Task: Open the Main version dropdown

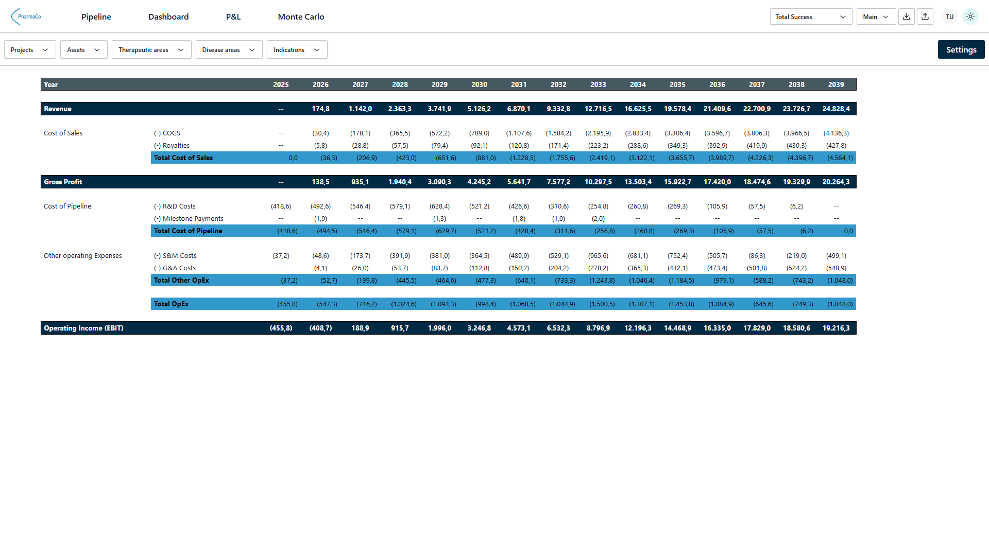Action: pyautogui.click(x=875, y=16)
